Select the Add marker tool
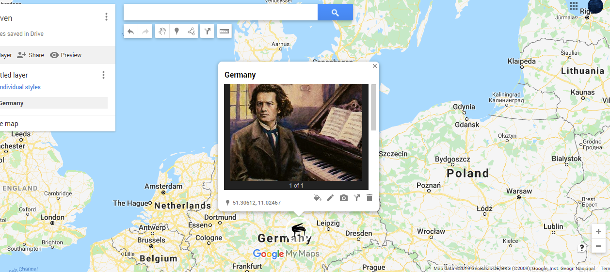Image resolution: width=610 pixels, height=272 pixels. click(177, 32)
